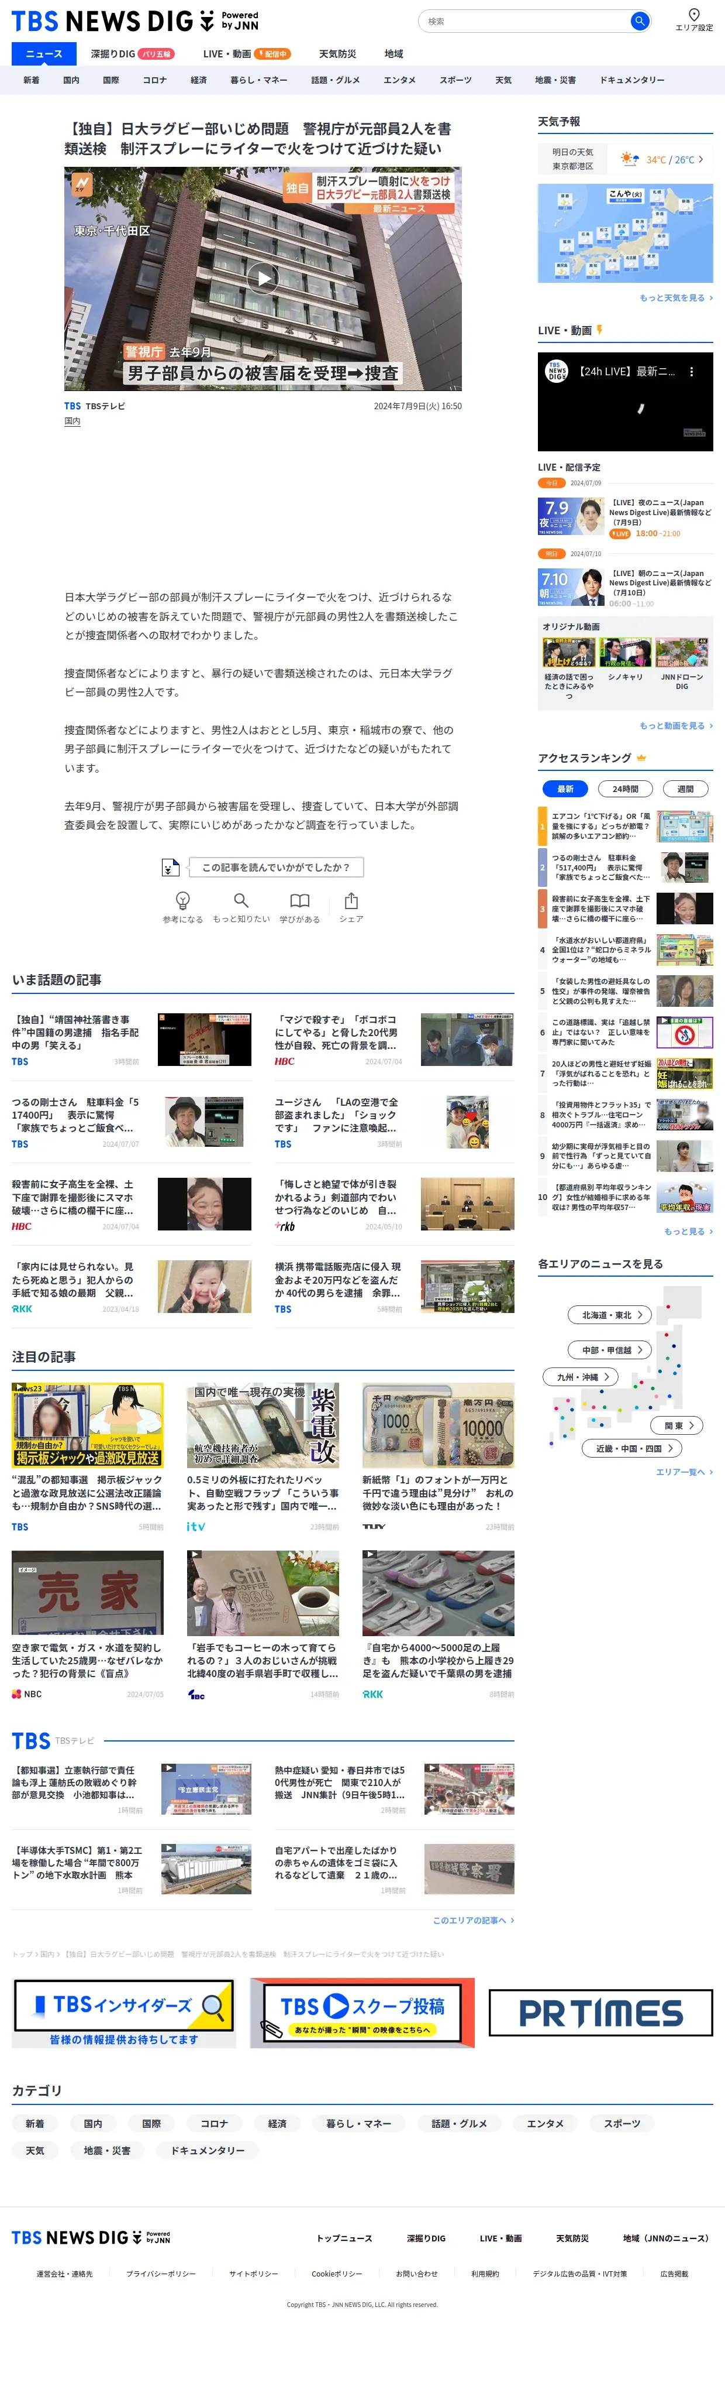This screenshot has height=2386, width=725.
Task: Select the ニュース main tab
Action: 43,54
